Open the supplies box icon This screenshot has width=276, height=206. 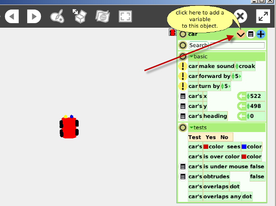(80, 16)
